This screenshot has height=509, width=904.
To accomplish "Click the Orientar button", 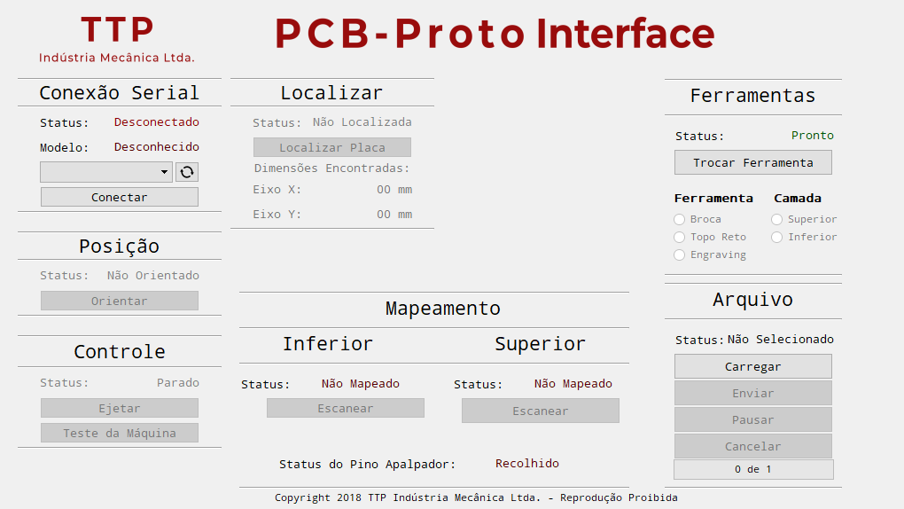I will [120, 301].
